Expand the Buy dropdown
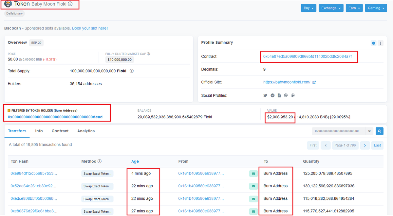This screenshot has height=216, width=393. 309,8
